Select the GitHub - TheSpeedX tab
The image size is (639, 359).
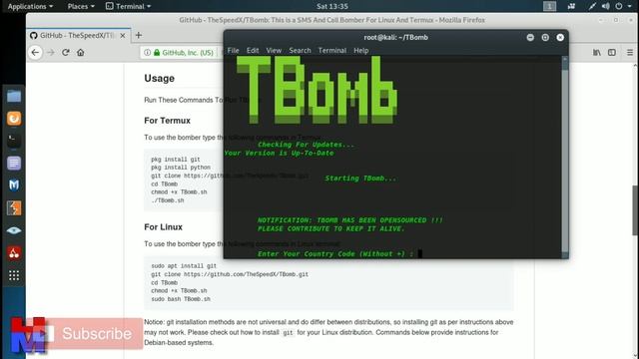[79, 36]
